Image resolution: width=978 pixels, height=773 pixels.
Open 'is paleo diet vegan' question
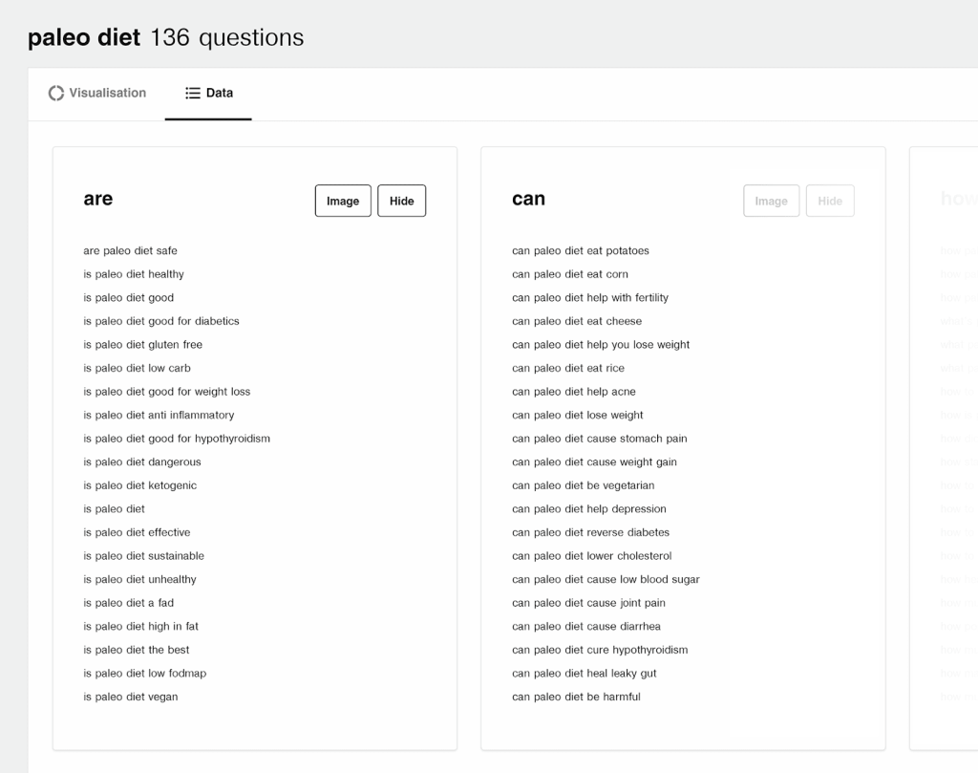pyautogui.click(x=130, y=697)
